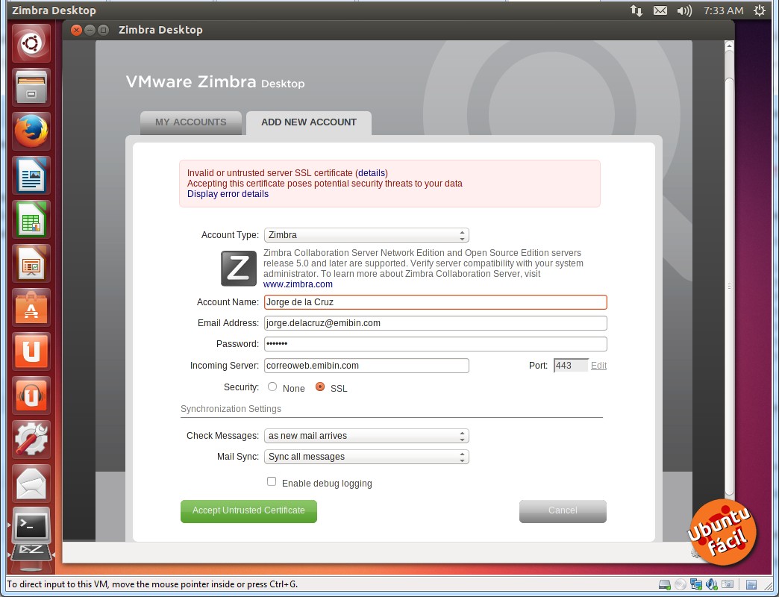Screen dimensions: 779x597
Task: Open Ubuntu Software Center icon
Action: (x=31, y=307)
